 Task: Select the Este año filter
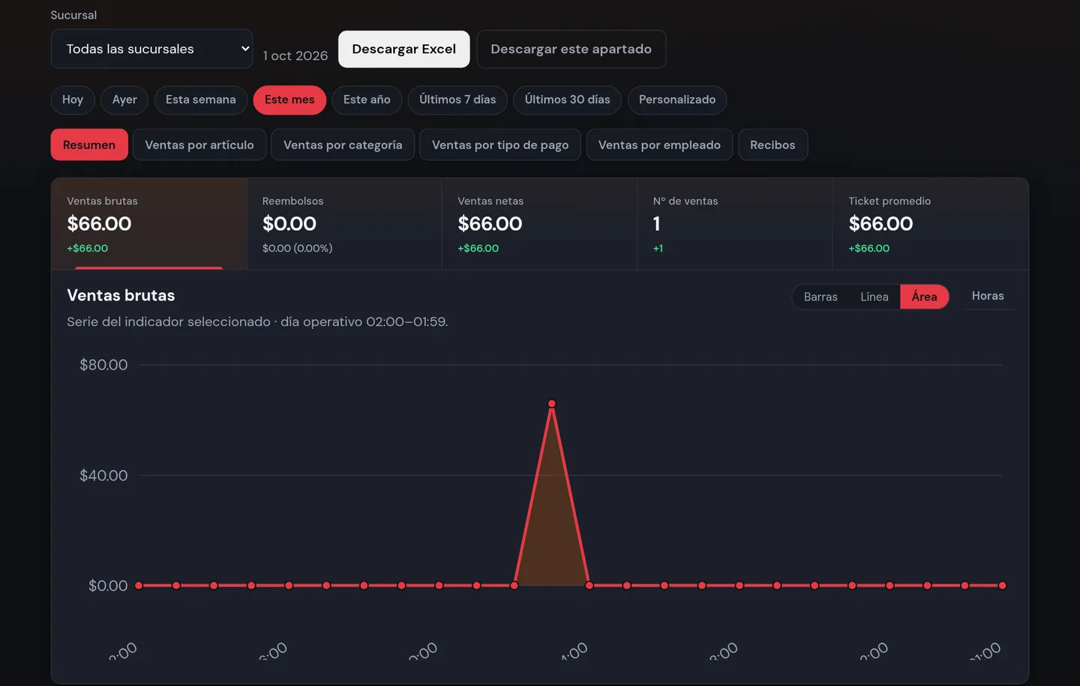tap(367, 100)
